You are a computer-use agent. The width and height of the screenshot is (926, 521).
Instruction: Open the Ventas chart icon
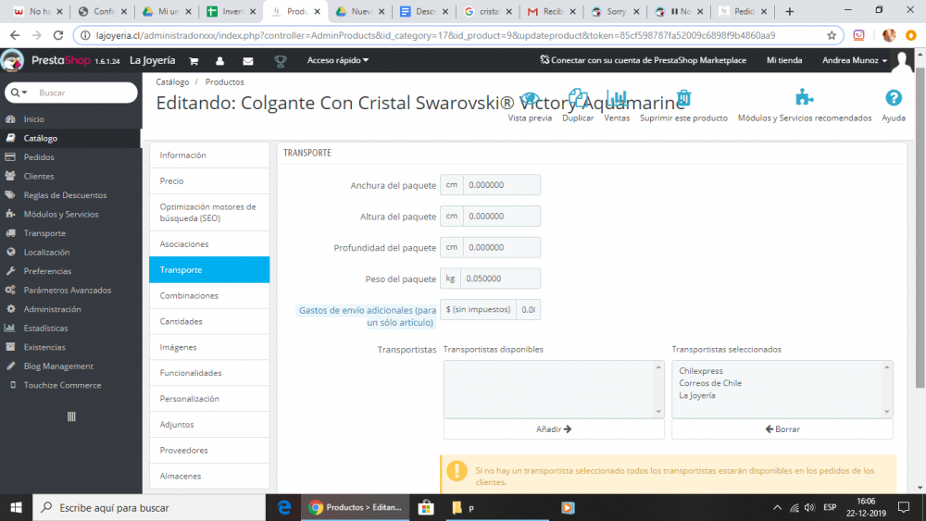point(617,98)
